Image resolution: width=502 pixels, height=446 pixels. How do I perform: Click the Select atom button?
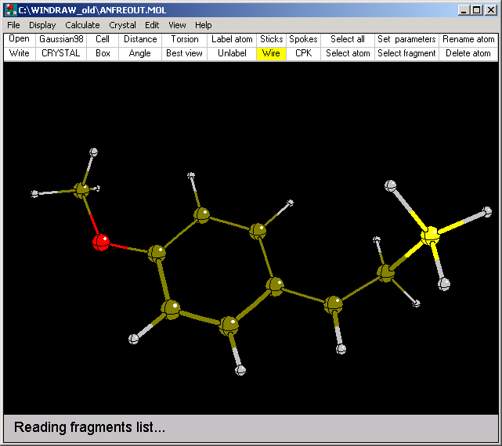point(348,53)
